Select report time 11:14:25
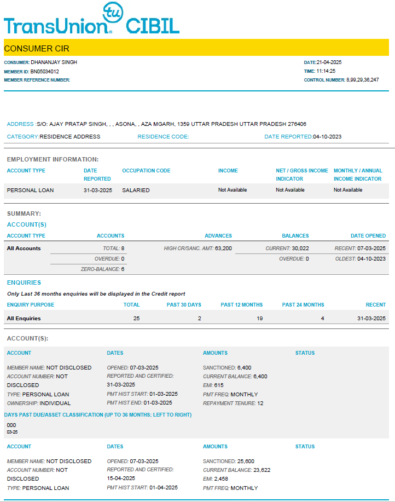 (326, 71)
